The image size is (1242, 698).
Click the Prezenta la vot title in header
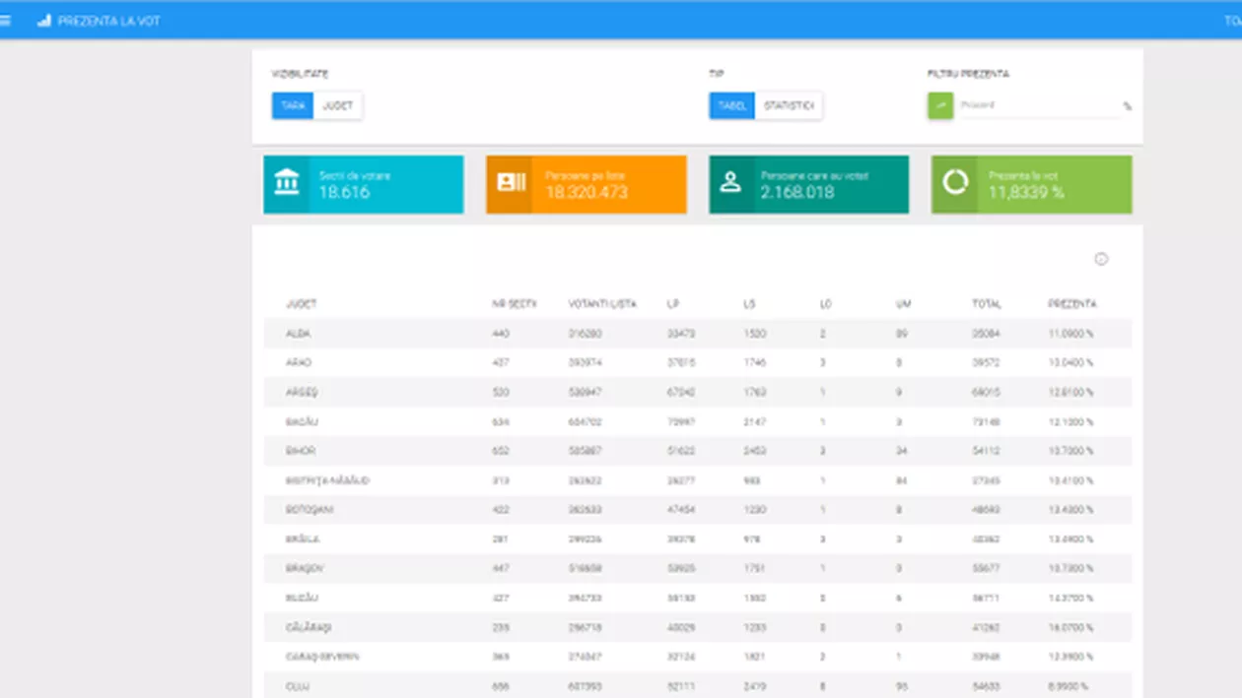coord(108,21)
